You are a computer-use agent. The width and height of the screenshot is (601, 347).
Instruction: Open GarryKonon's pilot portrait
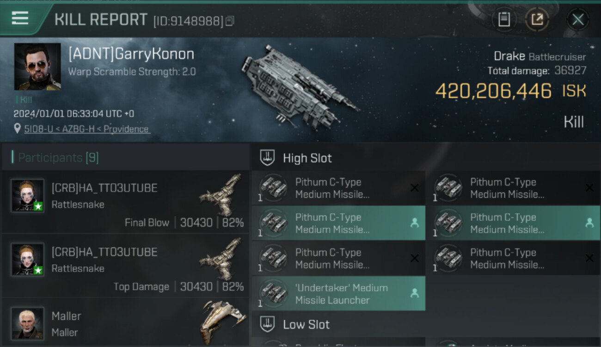37,67
